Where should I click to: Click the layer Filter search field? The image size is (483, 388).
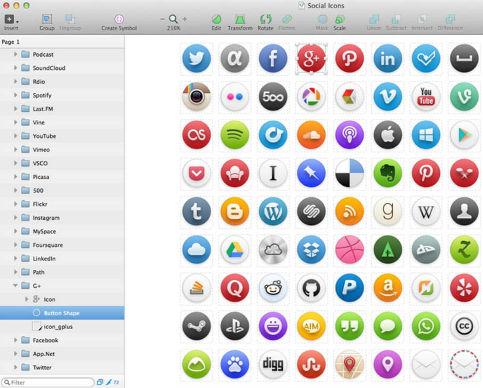tap(48, 382)
